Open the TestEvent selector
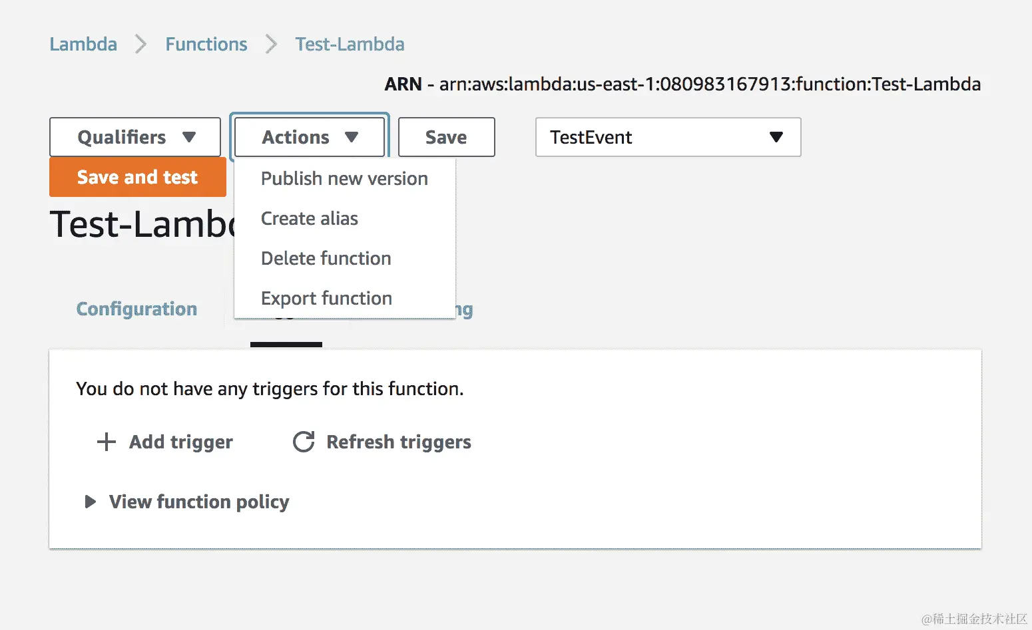This screenshot has height=630, width=1032. [x=668, y=137]
